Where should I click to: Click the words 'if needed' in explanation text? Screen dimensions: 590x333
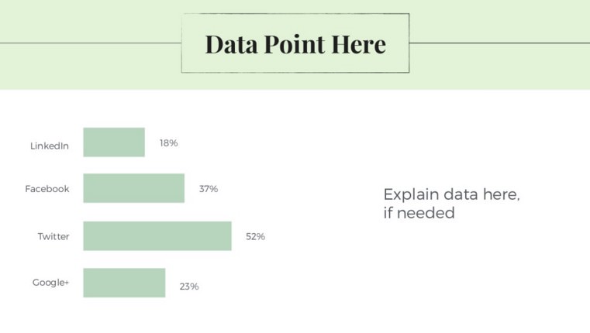[419, 213]
